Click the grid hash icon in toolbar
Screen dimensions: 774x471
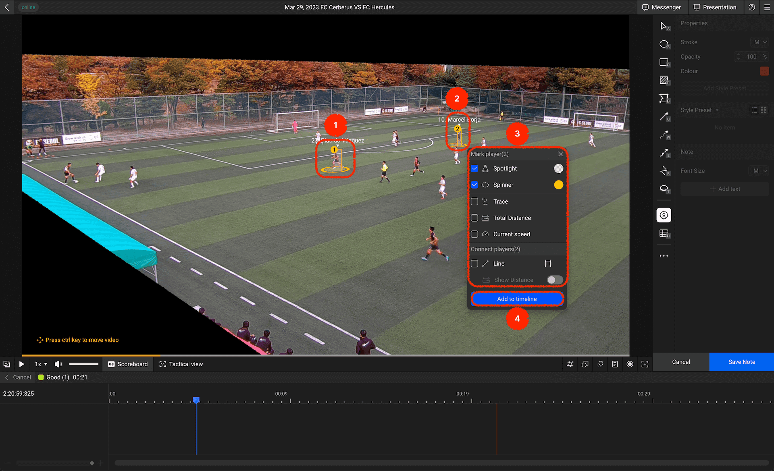(x=570, y=364)
